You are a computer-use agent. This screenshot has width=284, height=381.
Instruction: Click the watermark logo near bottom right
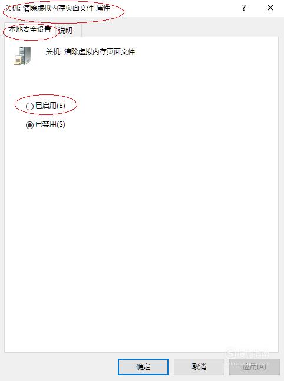(x=247, y=354)
